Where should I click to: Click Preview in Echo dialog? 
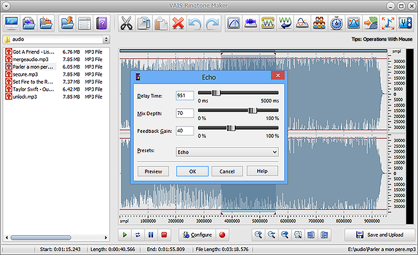click(153, 171)
